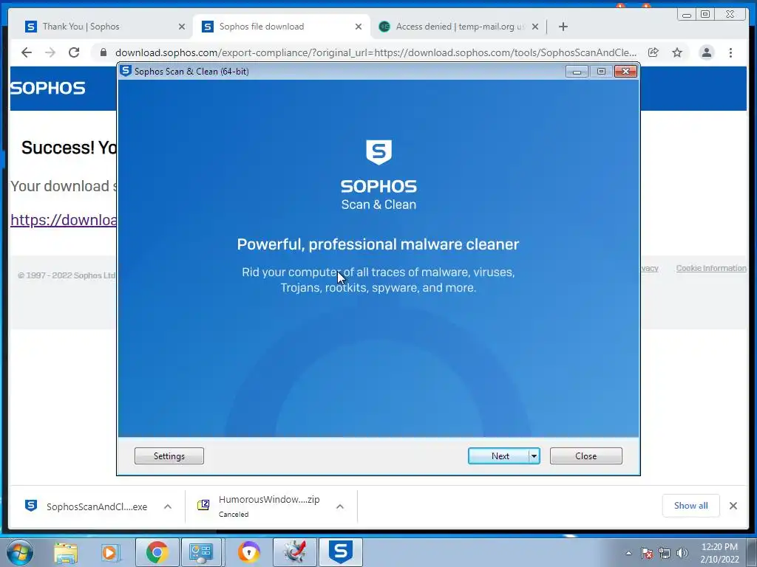757x567 pixels.
Task: Go forward in Chrome
Action: click(50, 52)
